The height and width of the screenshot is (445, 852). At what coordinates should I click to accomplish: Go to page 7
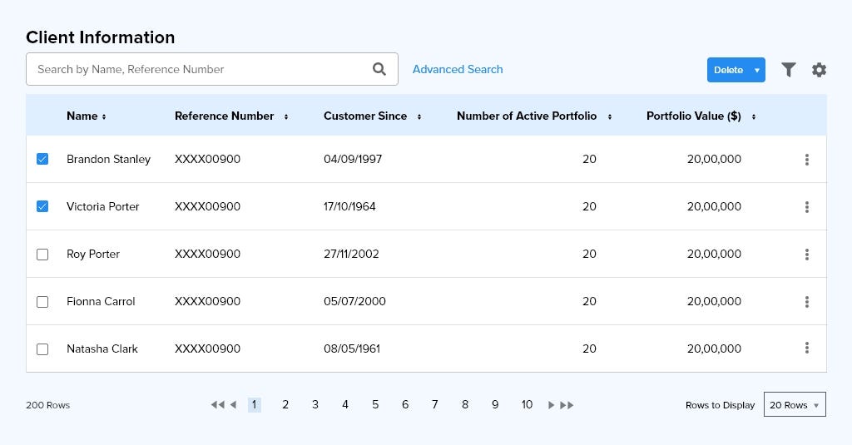[x=434, y=404]
